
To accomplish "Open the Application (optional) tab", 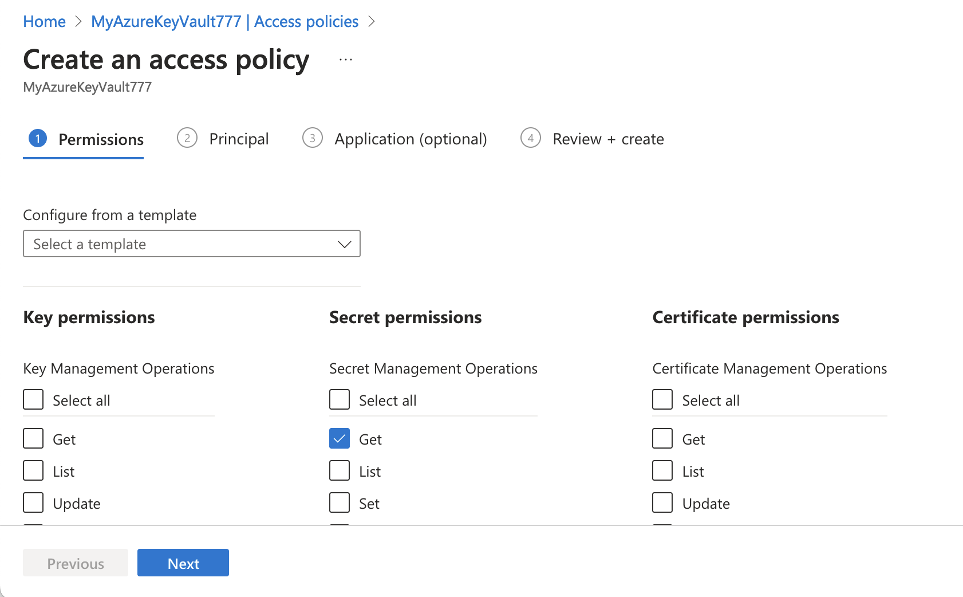I will point(411,139).
